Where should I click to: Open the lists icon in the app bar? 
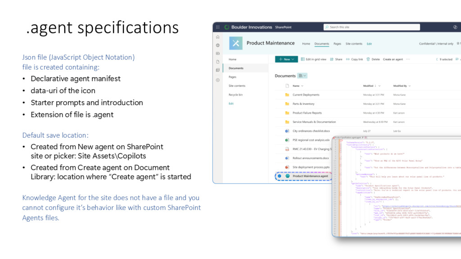click(x=217, y=70)
